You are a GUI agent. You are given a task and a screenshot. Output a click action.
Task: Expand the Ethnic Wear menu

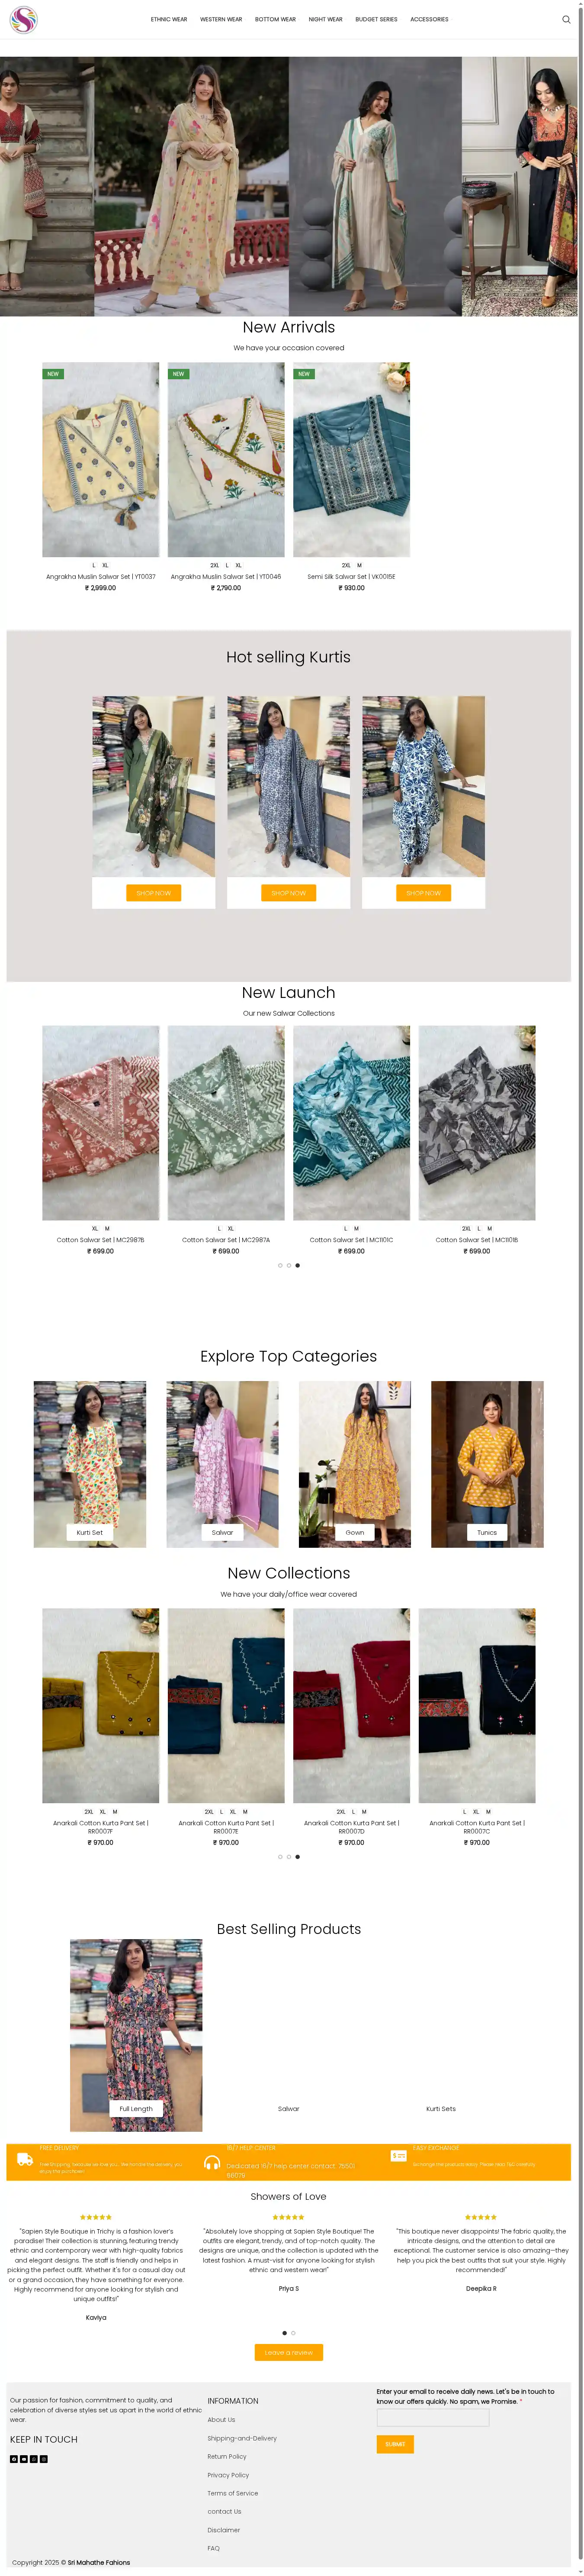[169, 19]
